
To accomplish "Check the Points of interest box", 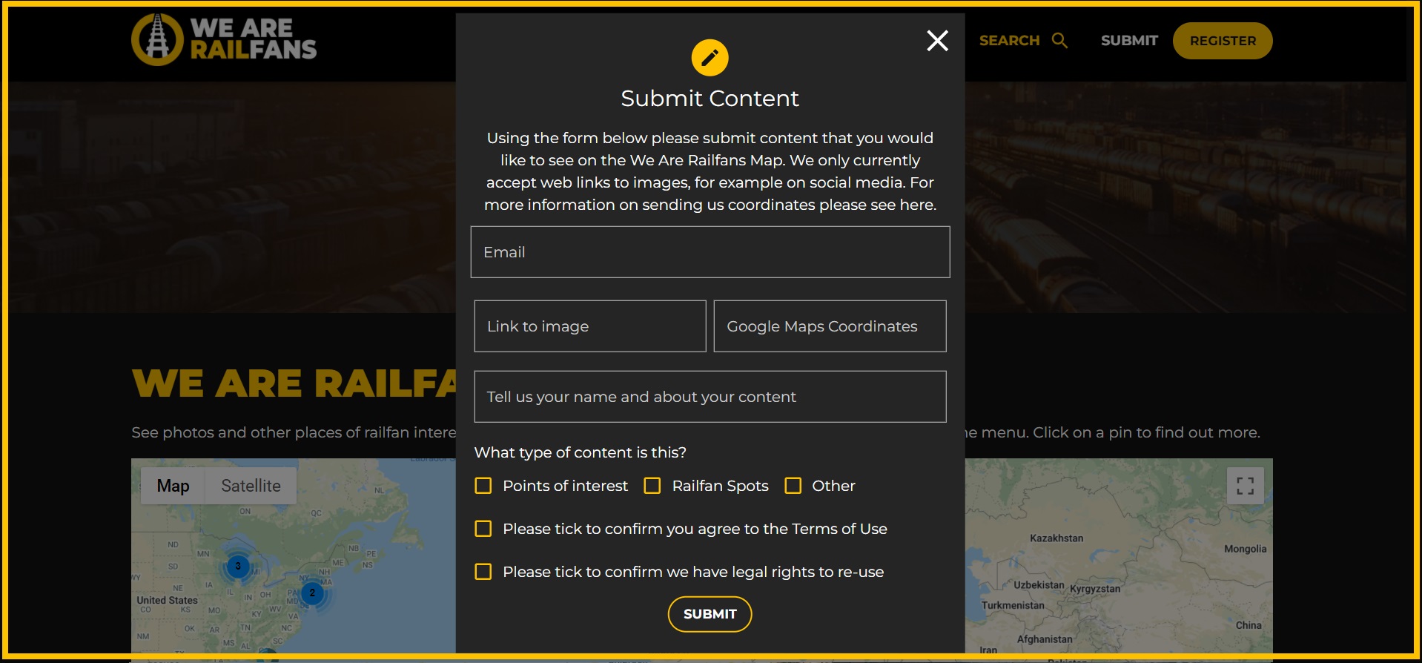I will tap(483, 486).
